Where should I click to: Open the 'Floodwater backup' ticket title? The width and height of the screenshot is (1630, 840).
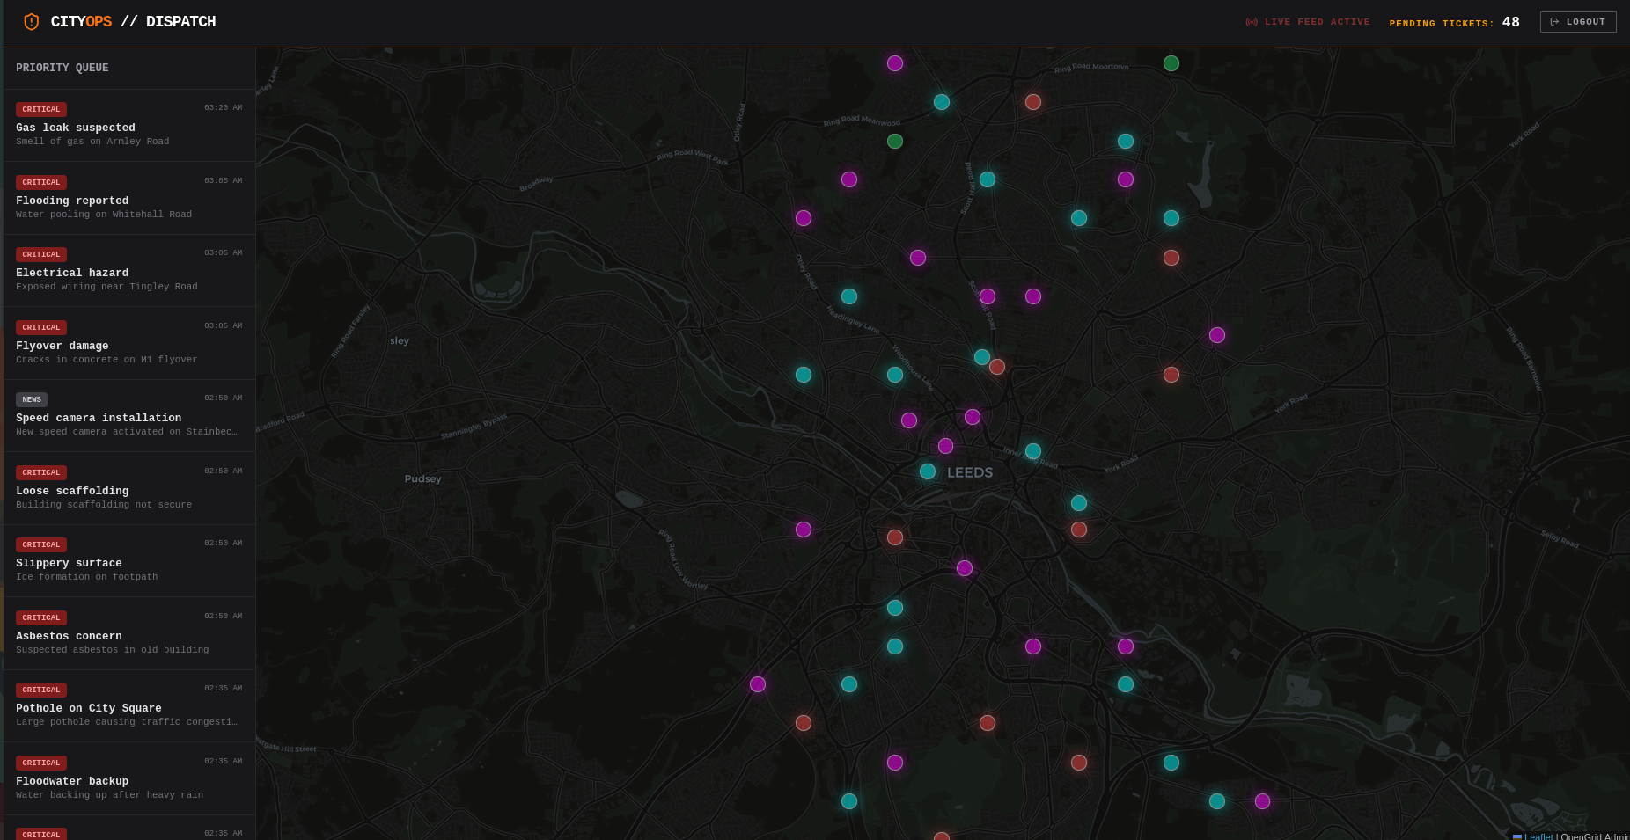click(72, 781)
